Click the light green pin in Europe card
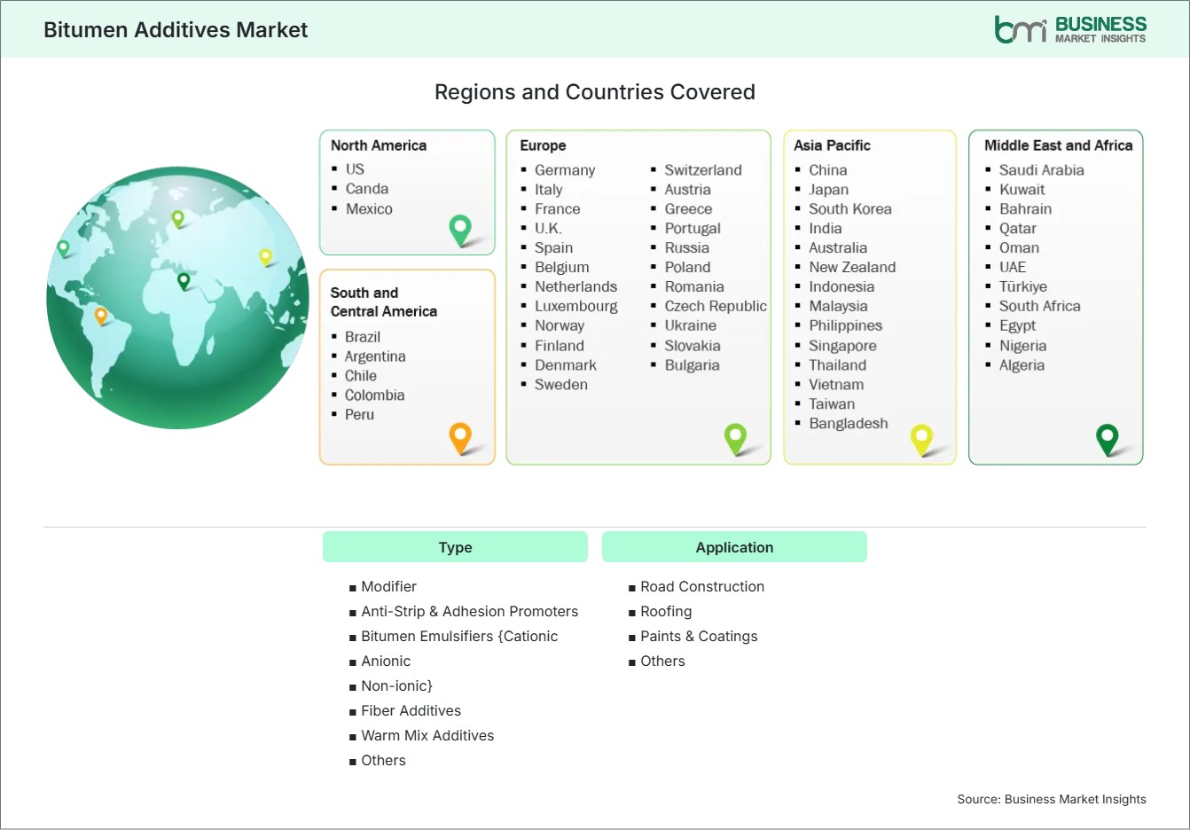Viewport: 1190px width, 830px height. click(735, 438)
